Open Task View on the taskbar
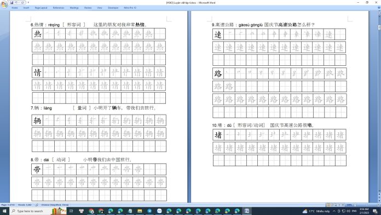 [71, 211]
